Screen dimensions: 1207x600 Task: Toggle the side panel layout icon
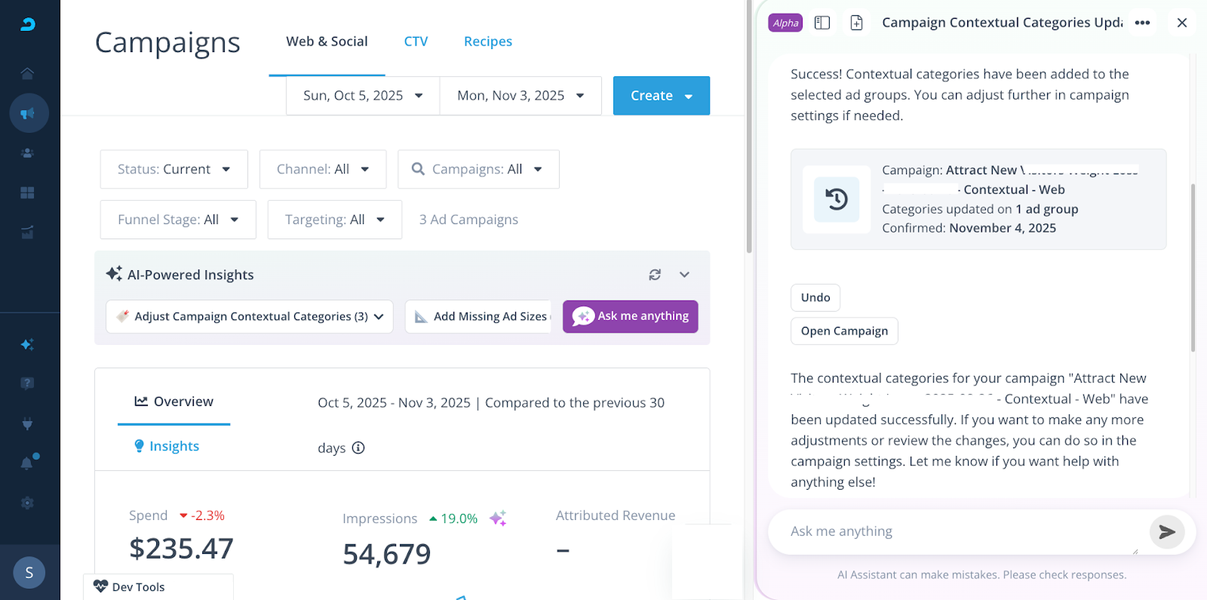(x=822, y=23)
